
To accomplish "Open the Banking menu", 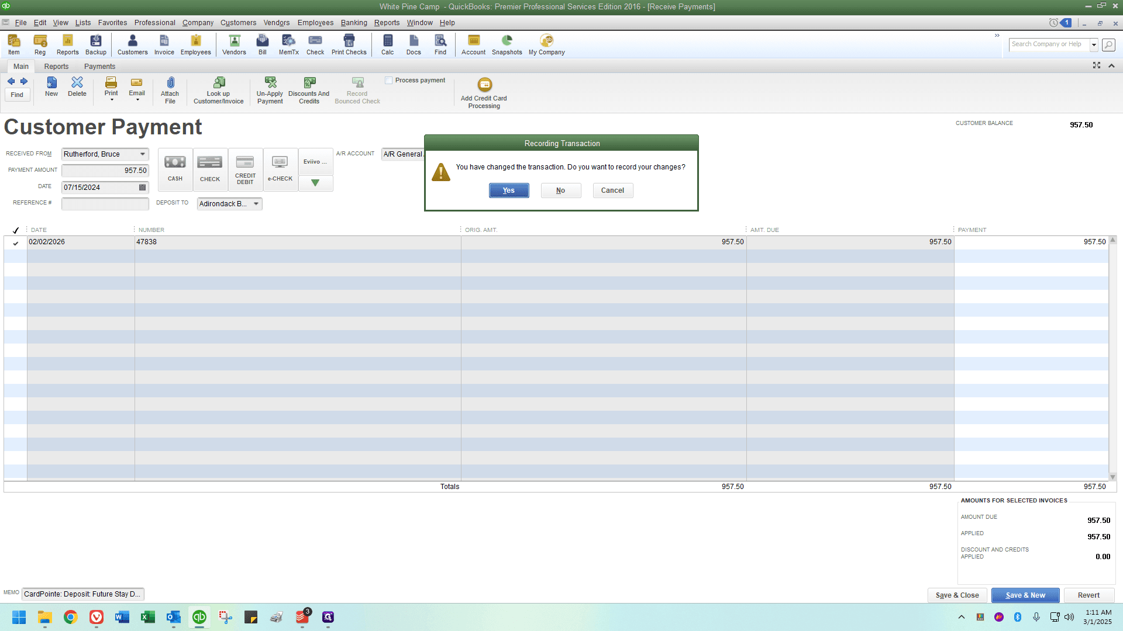I will pyautogui.click(x=354, y=23).
